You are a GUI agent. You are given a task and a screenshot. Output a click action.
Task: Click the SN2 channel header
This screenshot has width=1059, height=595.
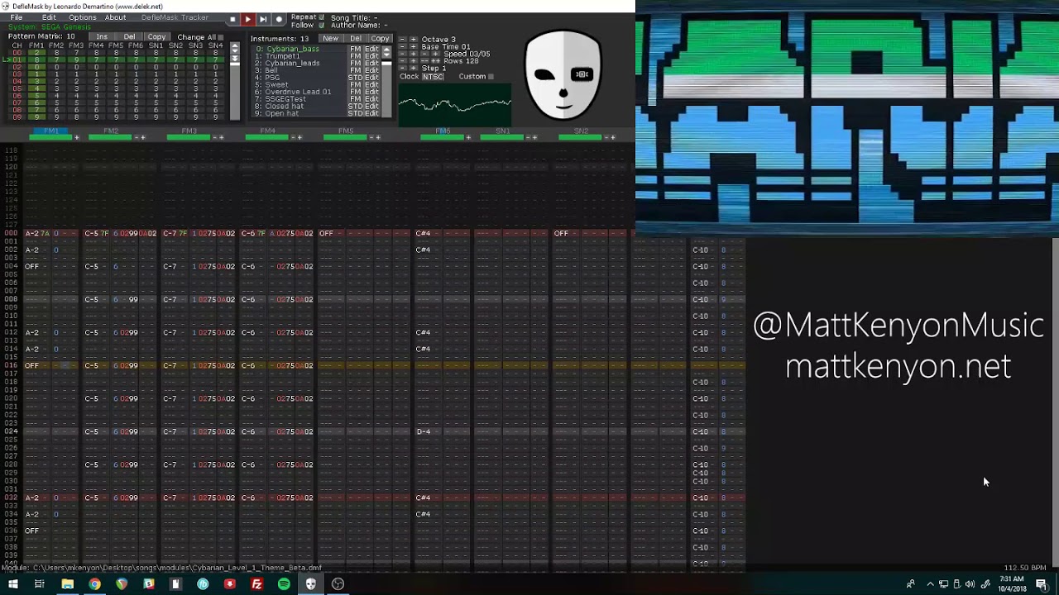[581, 131]
